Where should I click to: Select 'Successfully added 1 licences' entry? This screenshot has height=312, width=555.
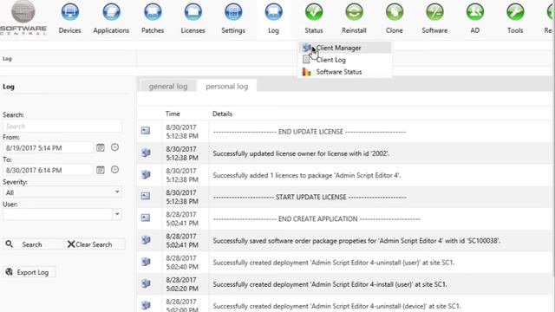306,175
